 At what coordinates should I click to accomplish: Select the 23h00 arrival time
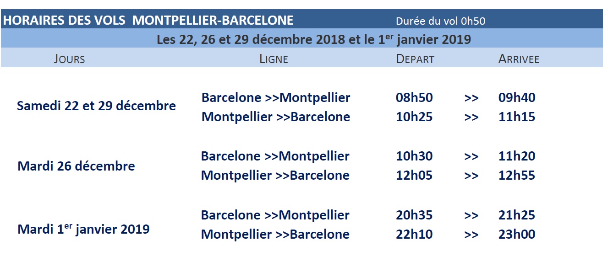pyautogui.click(x=517, y=235)
